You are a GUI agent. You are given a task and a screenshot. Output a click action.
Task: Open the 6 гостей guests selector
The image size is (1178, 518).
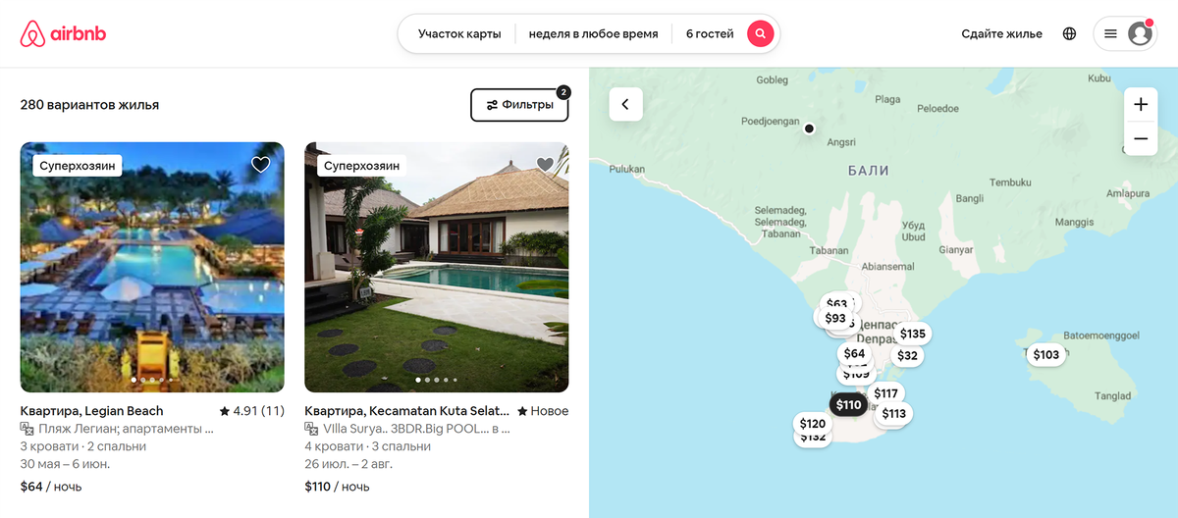[709, 33]
